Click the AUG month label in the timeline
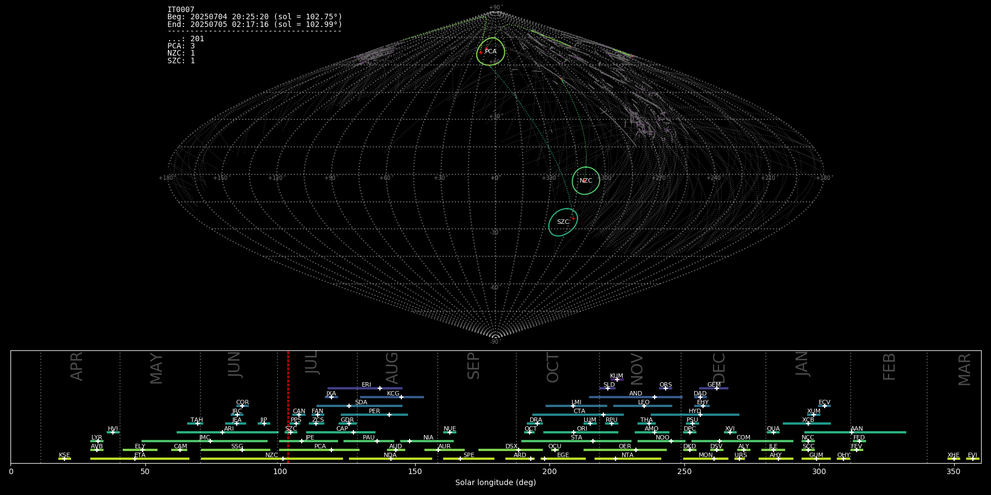Image resolution: width=991 pixels, height=495 pixels. point(392,368)
